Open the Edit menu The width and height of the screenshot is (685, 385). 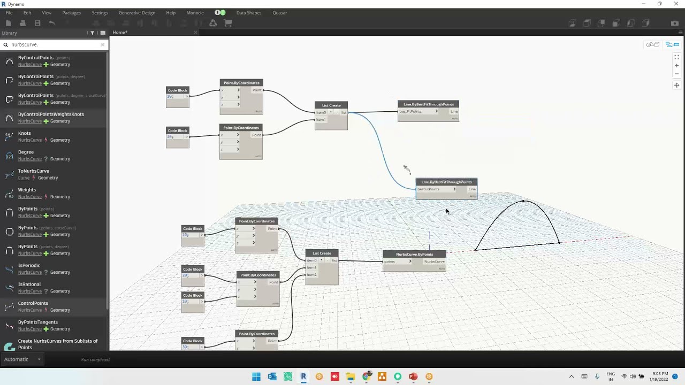click(27, 12)
